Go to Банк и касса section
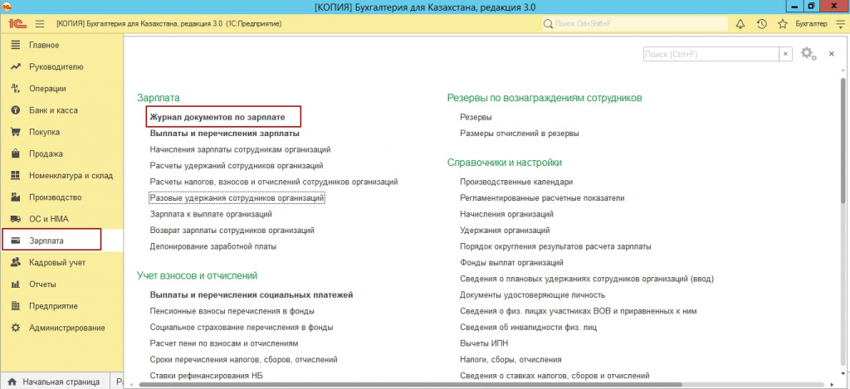Viewport: 850px width, 389px height. tap(53, 110)
